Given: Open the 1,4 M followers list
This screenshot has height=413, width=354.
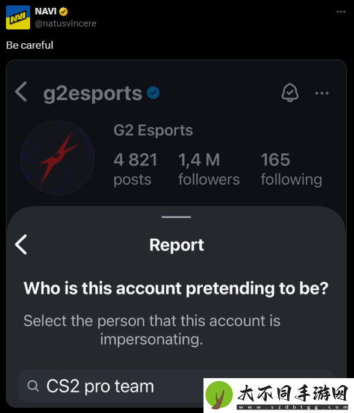Looking at the screenshot, I should click(x=209, y=170).
